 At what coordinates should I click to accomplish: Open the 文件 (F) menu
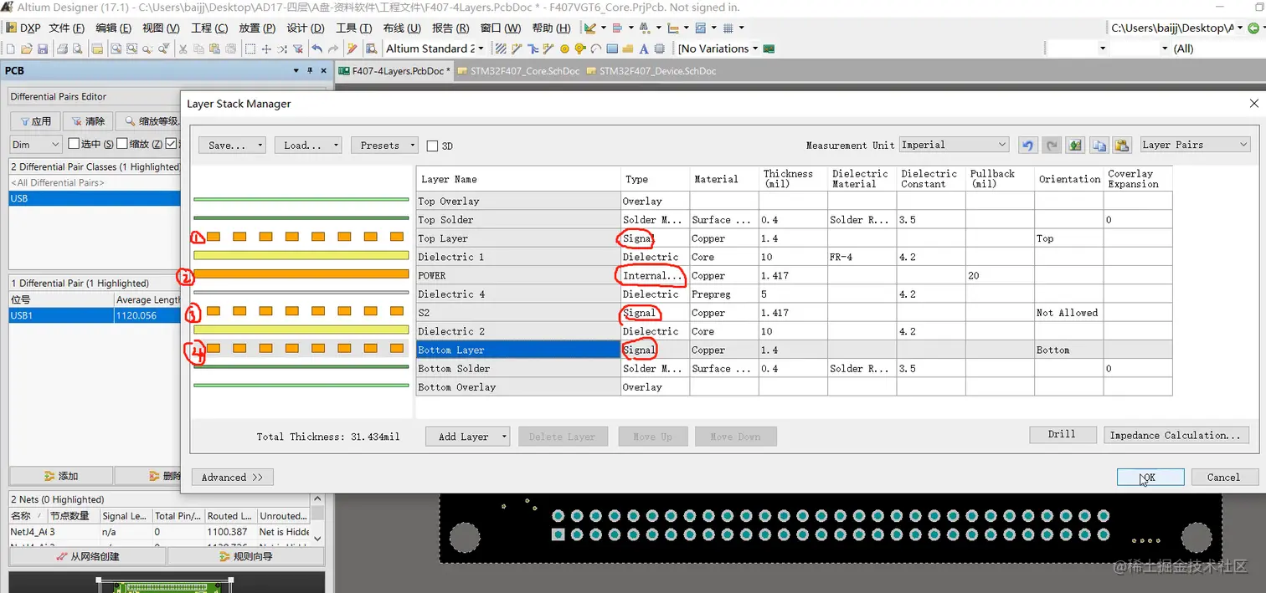coord(66,28)
